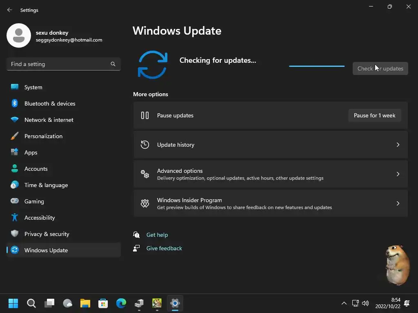Open the Personalization category
The image size is (418, 313).
tap(63, 136)
